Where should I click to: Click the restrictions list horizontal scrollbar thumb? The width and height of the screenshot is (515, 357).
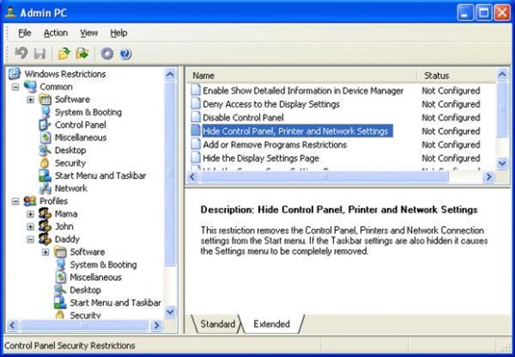pos(324,176)
